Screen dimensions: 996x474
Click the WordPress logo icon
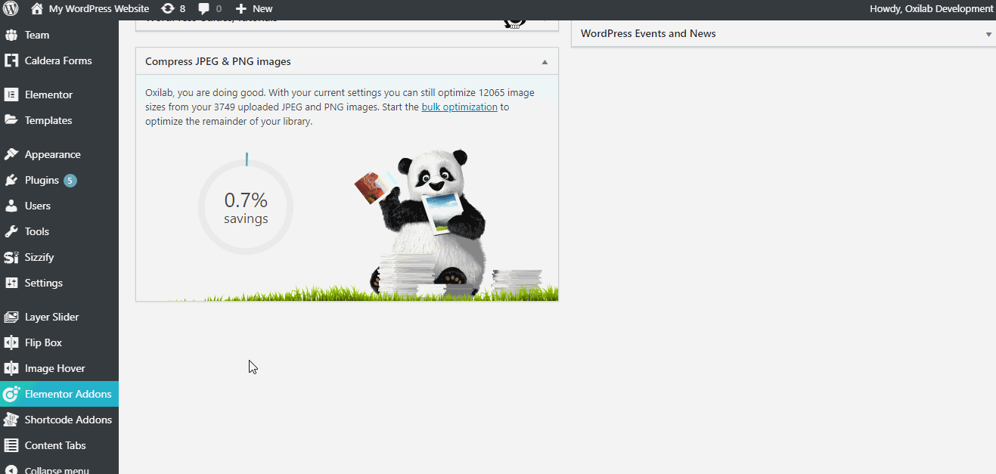tap(11, 9)
